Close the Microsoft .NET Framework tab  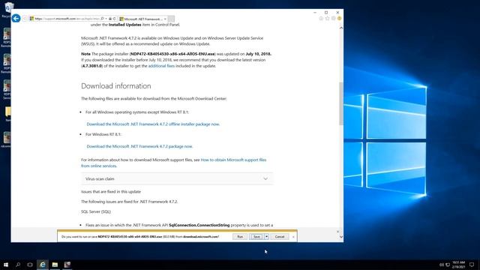point(165,19)
